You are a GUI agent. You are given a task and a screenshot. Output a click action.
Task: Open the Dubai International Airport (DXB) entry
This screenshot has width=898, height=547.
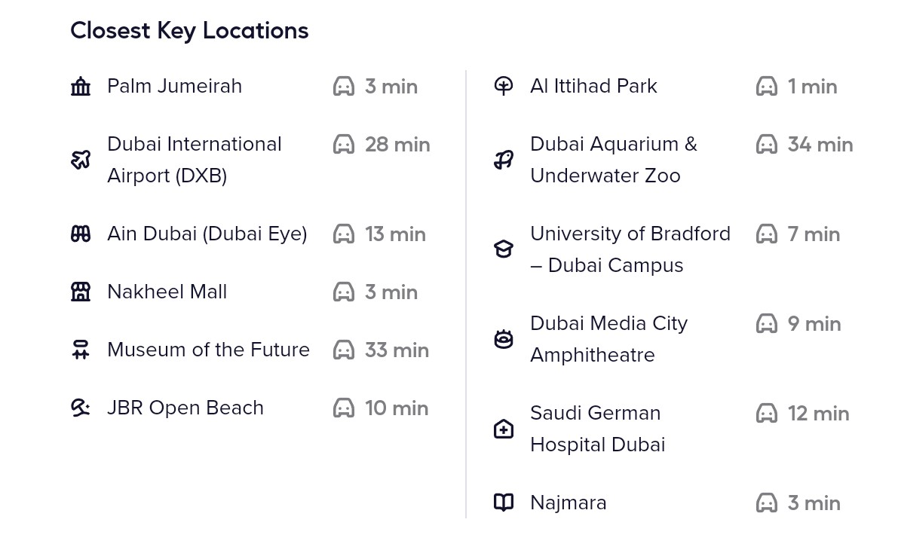point(194,160)
